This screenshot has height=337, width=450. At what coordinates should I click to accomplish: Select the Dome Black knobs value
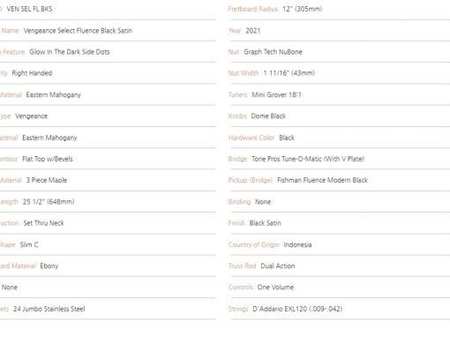[268, 116]
